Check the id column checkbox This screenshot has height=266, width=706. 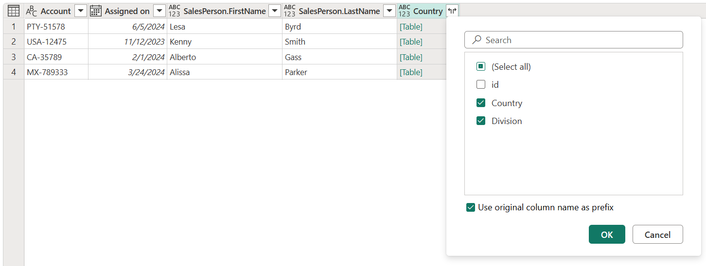coord(481,84)
